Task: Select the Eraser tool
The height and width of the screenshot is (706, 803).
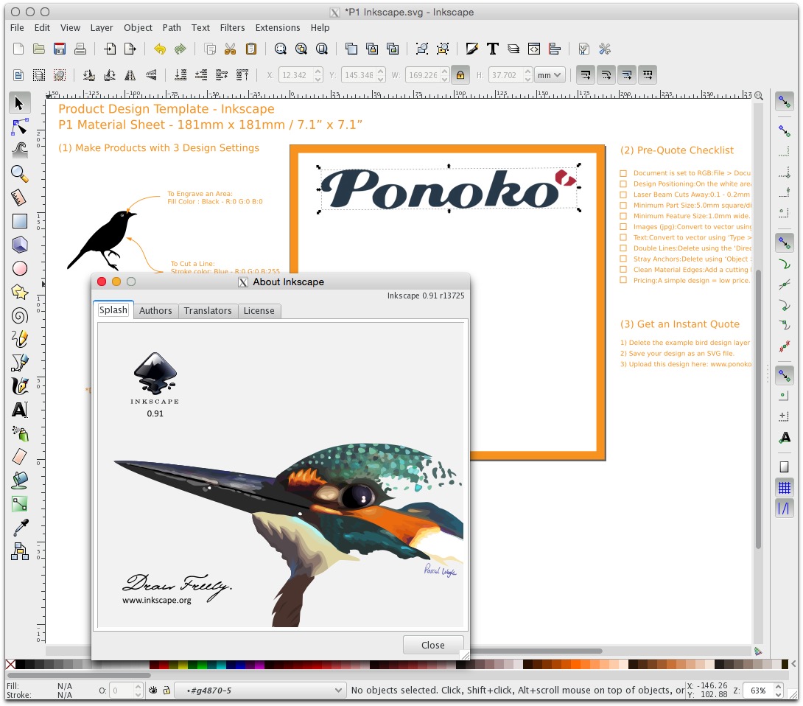Action: click(x=20, y=457)
